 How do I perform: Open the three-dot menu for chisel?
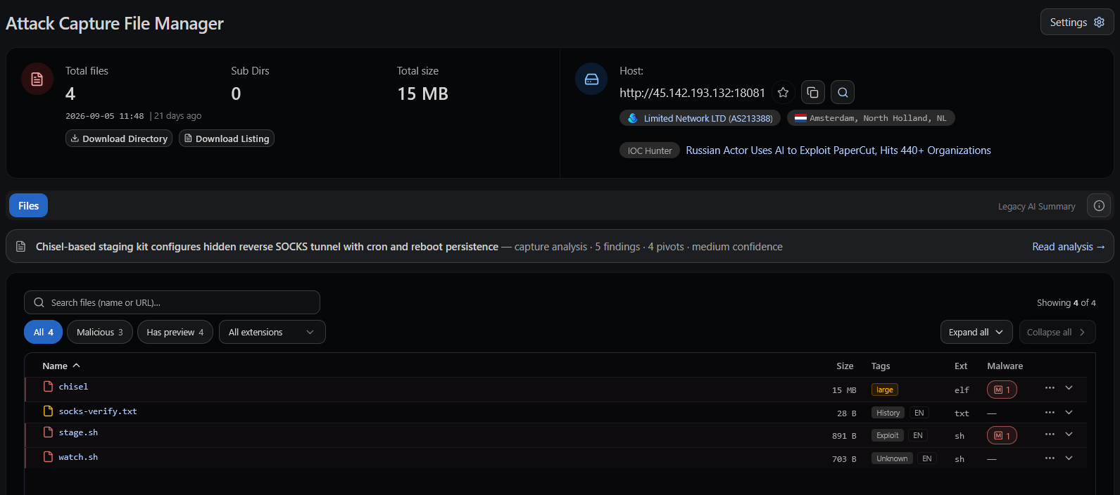click(1050, 387)
